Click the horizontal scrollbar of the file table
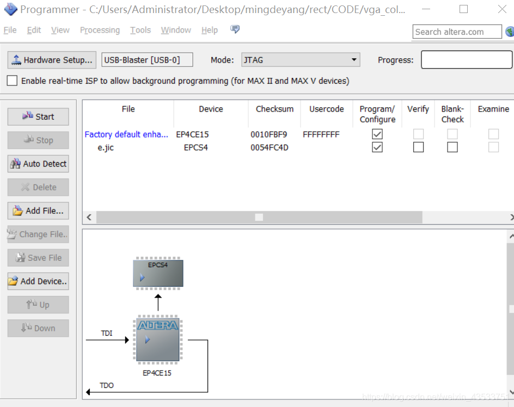514x407 pixels. (x=259, y=217)
